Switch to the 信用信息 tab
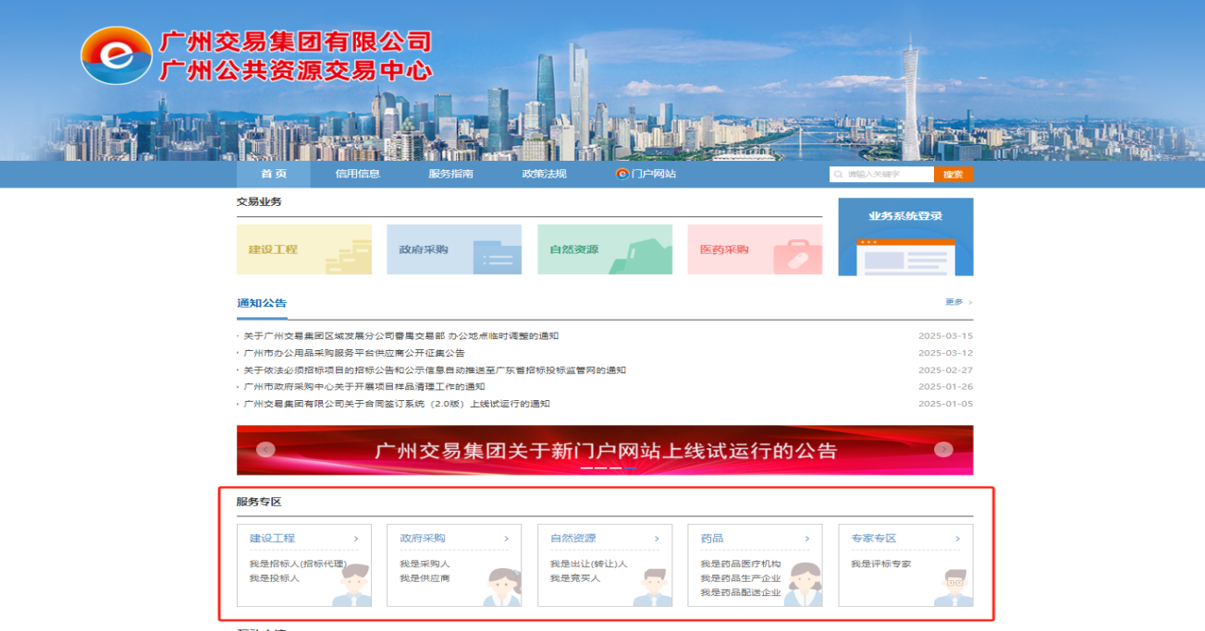This screenshot has width=1205, height=631. tap(360, 173)
